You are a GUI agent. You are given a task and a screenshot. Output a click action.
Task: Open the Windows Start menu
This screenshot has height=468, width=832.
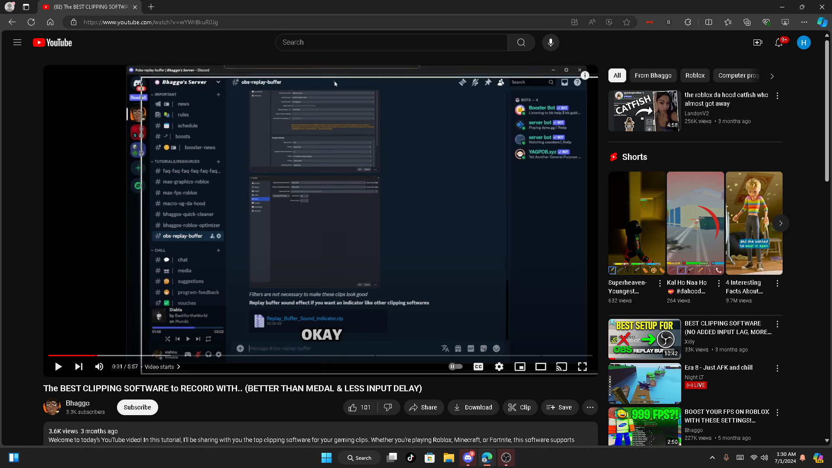point(326,458)
